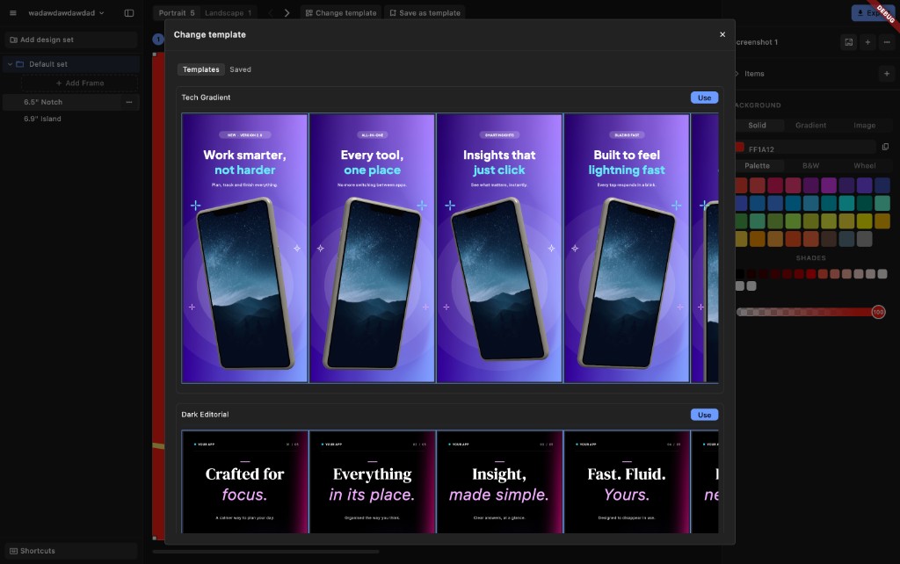Collapse the Default set tree
Image resolution: width=900 pixels, height=564 pixels.
coord(10,64)
